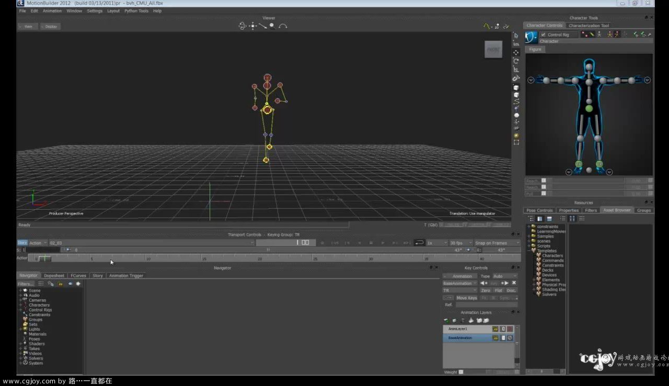Toggle the first Reach checkbox
This screenshot has height=386, width=669.
[544, 180]
